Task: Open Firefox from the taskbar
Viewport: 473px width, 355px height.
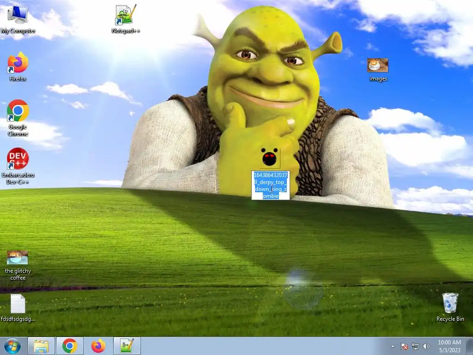Action: click(98, 346)
